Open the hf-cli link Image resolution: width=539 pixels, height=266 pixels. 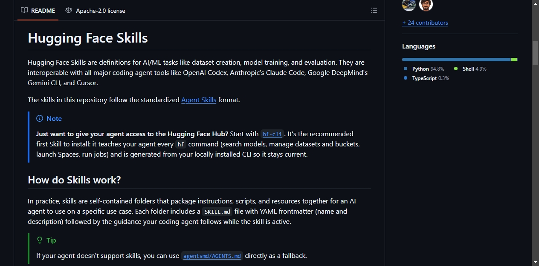click(x=272, y=134)
